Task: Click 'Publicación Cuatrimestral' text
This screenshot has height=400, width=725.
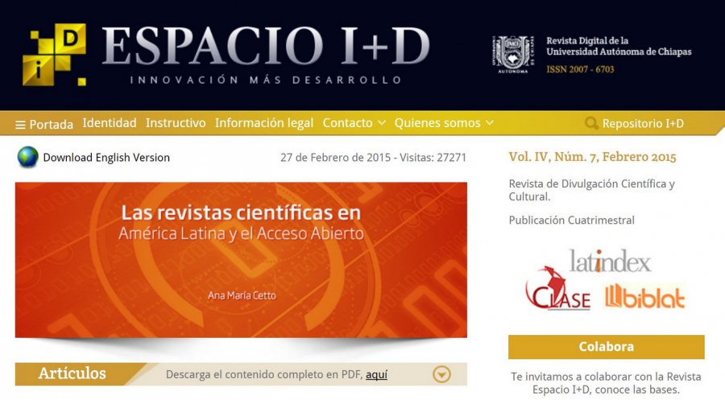Action: tap(571, 221)
